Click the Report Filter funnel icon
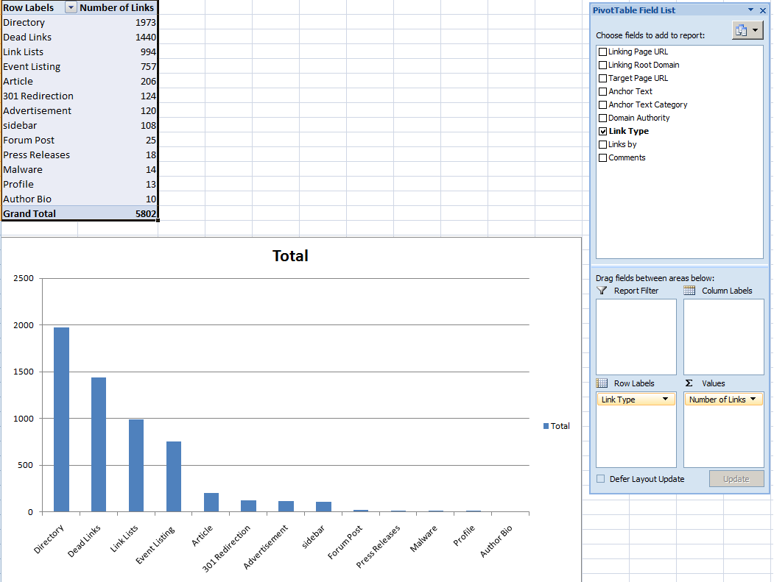Image resolution: width=774 pixels, height=582 pixels. pyautogui.click(x=602, y=291)
